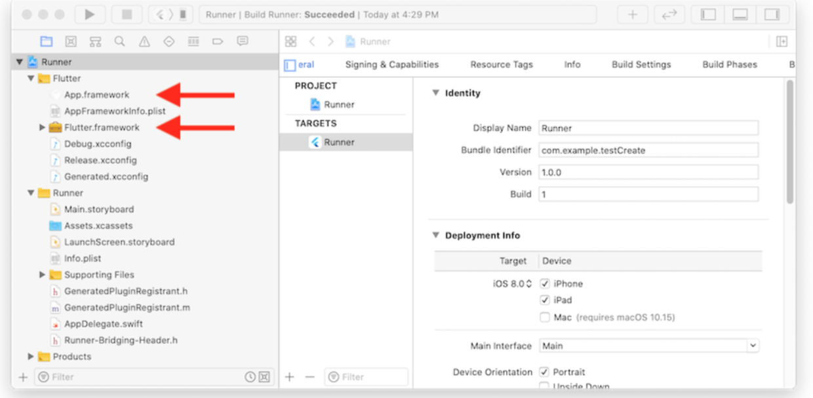Open the Breakpoint navigator

coord(216,41)
